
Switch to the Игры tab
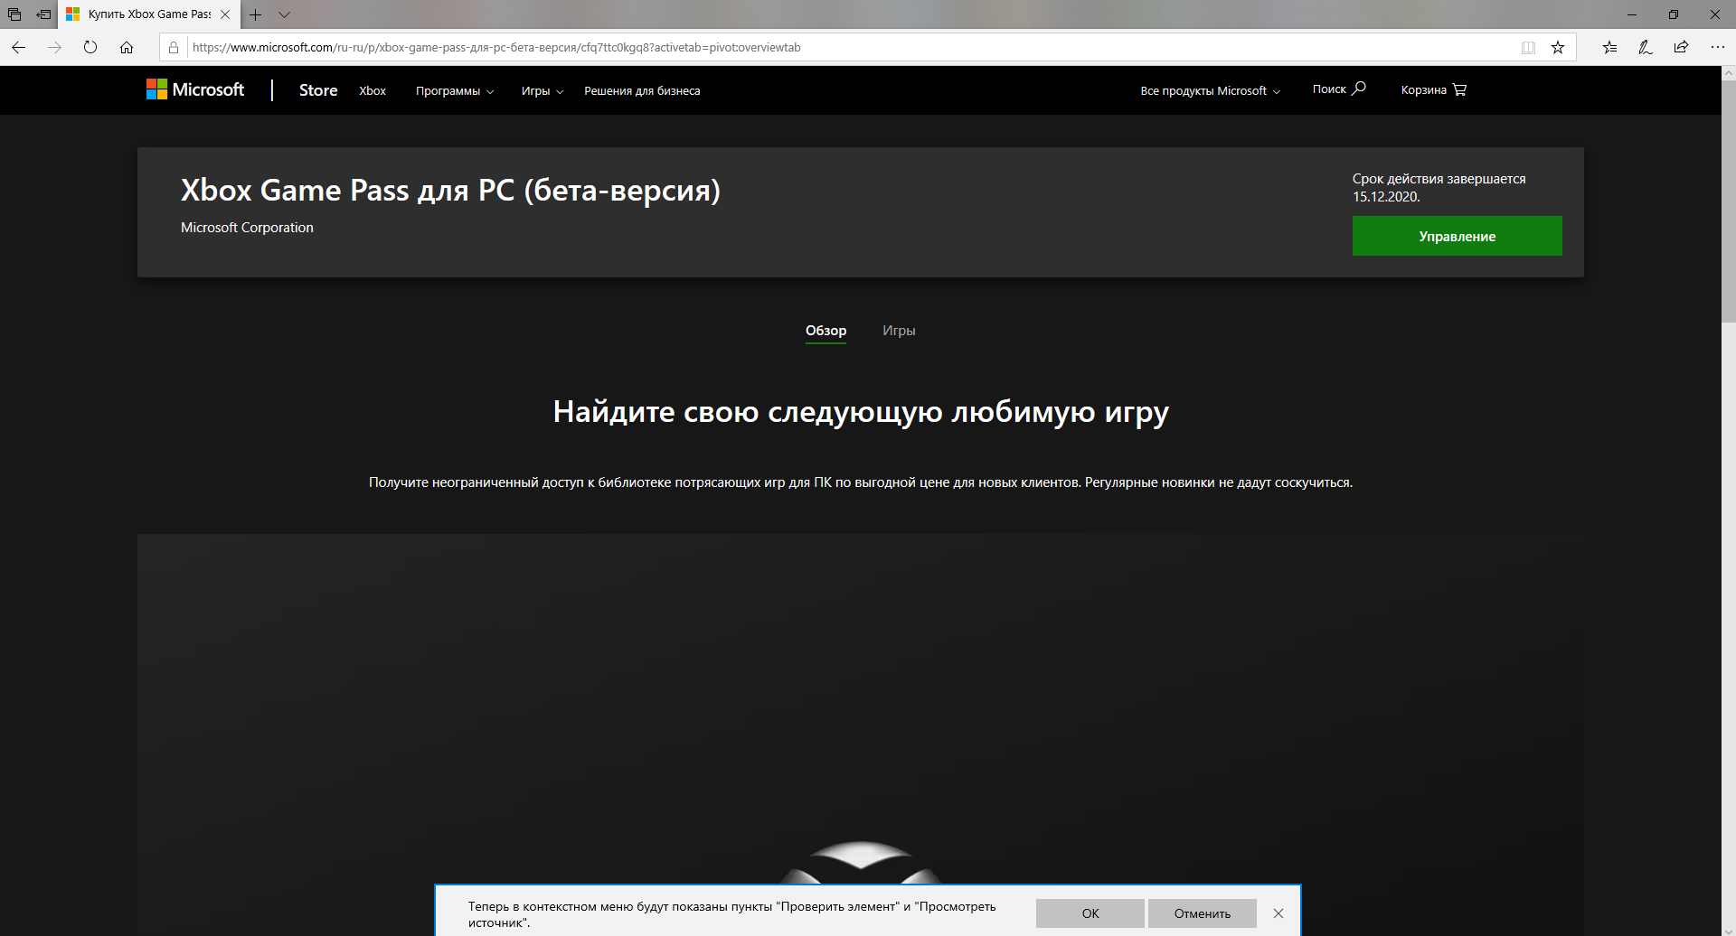pyautogui.click(x=899, y=331)
